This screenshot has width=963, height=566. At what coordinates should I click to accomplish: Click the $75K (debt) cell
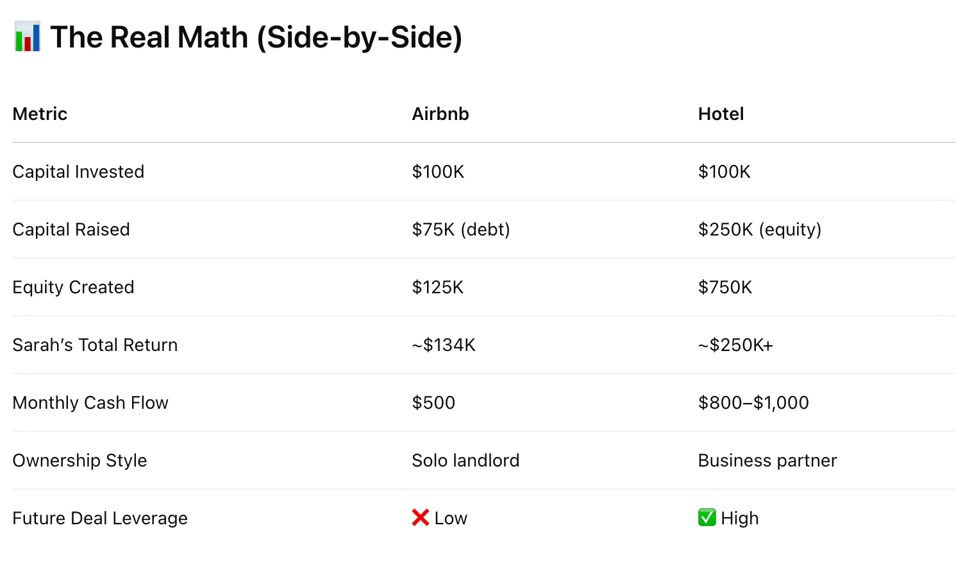point(461,229)
